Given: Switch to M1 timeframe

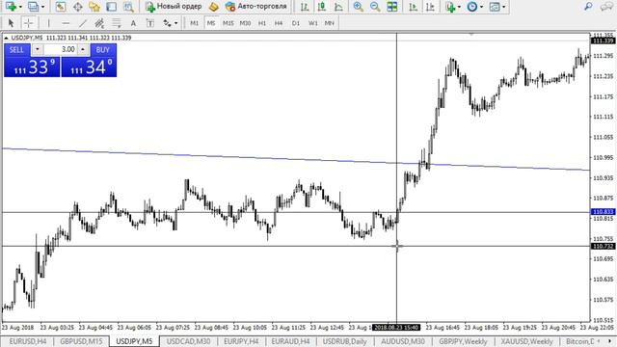Looking at the screenshot, I should tap(195, 23).
